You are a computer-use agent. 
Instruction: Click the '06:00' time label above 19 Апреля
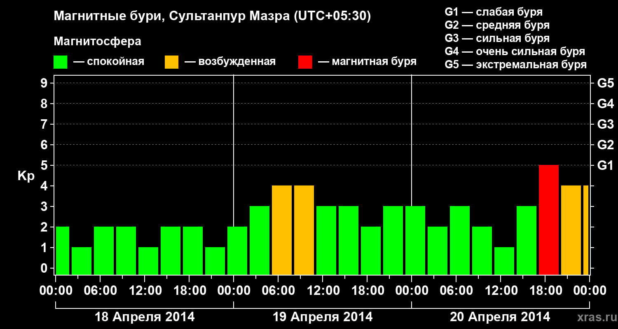(279, 290)
